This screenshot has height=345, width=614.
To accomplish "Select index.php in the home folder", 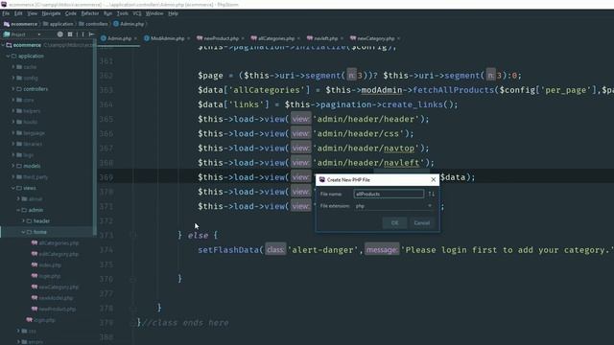I will [x=50, y=264].
